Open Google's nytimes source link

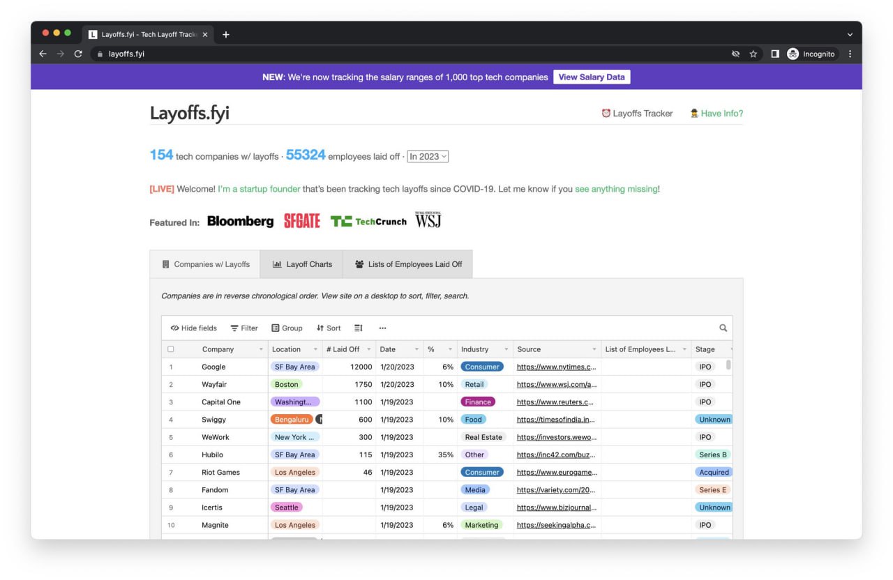click(x=556, y=367)
